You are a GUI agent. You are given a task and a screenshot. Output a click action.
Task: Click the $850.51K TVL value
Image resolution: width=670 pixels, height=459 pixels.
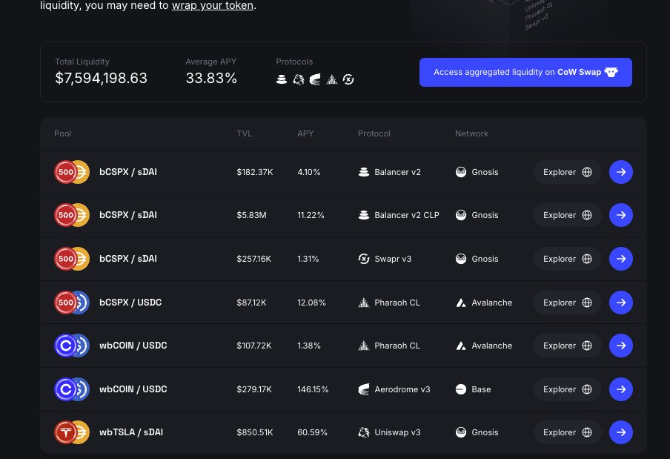coord(255,432)
